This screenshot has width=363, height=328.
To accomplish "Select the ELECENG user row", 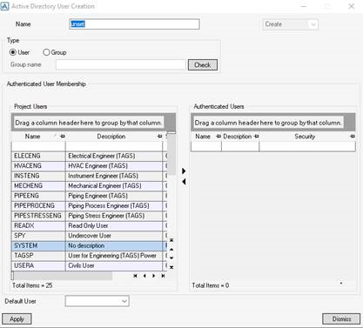I will [x=90, y=156].
